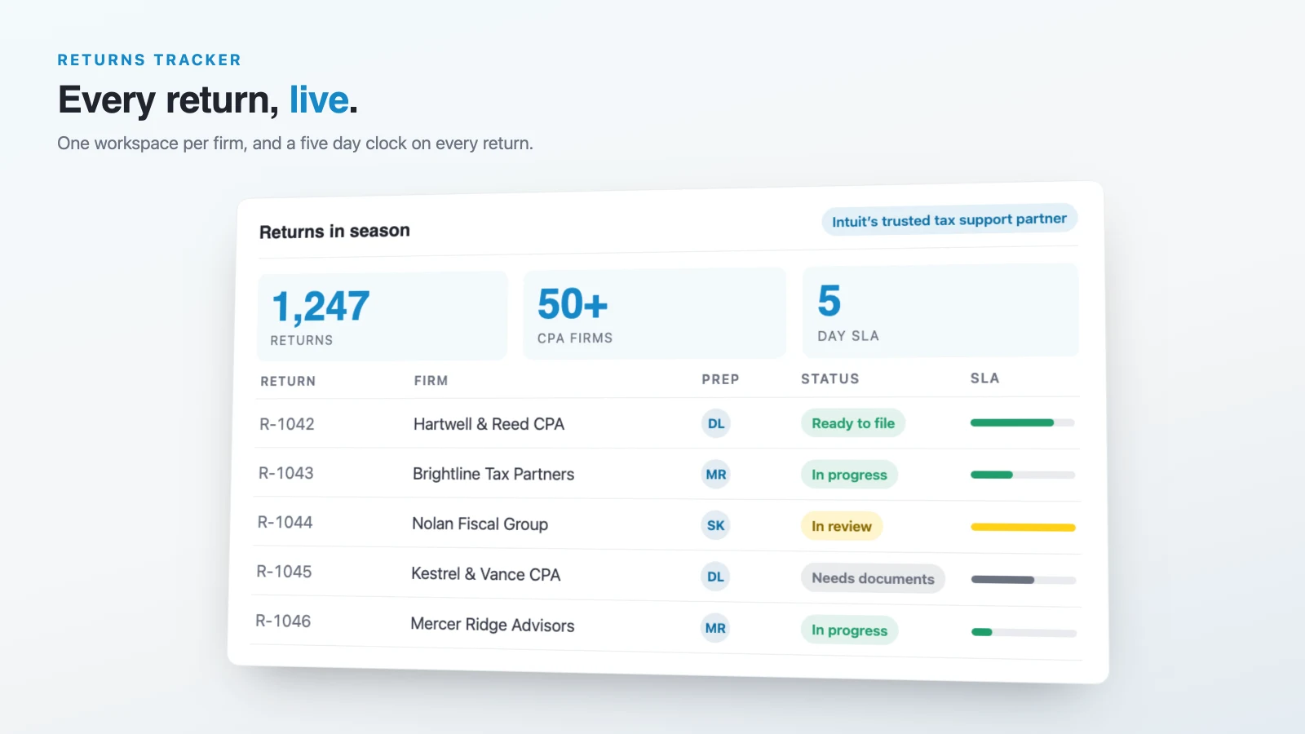
Task: Click the Ready to file status badge
Action: pyautogui.click(x=853, y=423)
